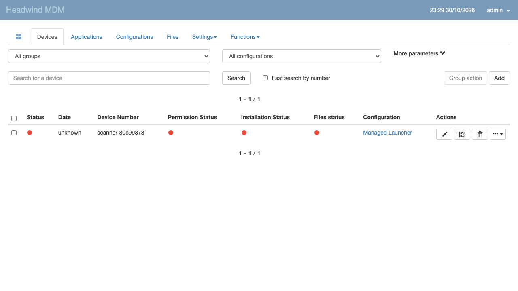Screen dimensions: 518x291
Task: Click device number scanner-80c99873
Action: tap(121, 133)
